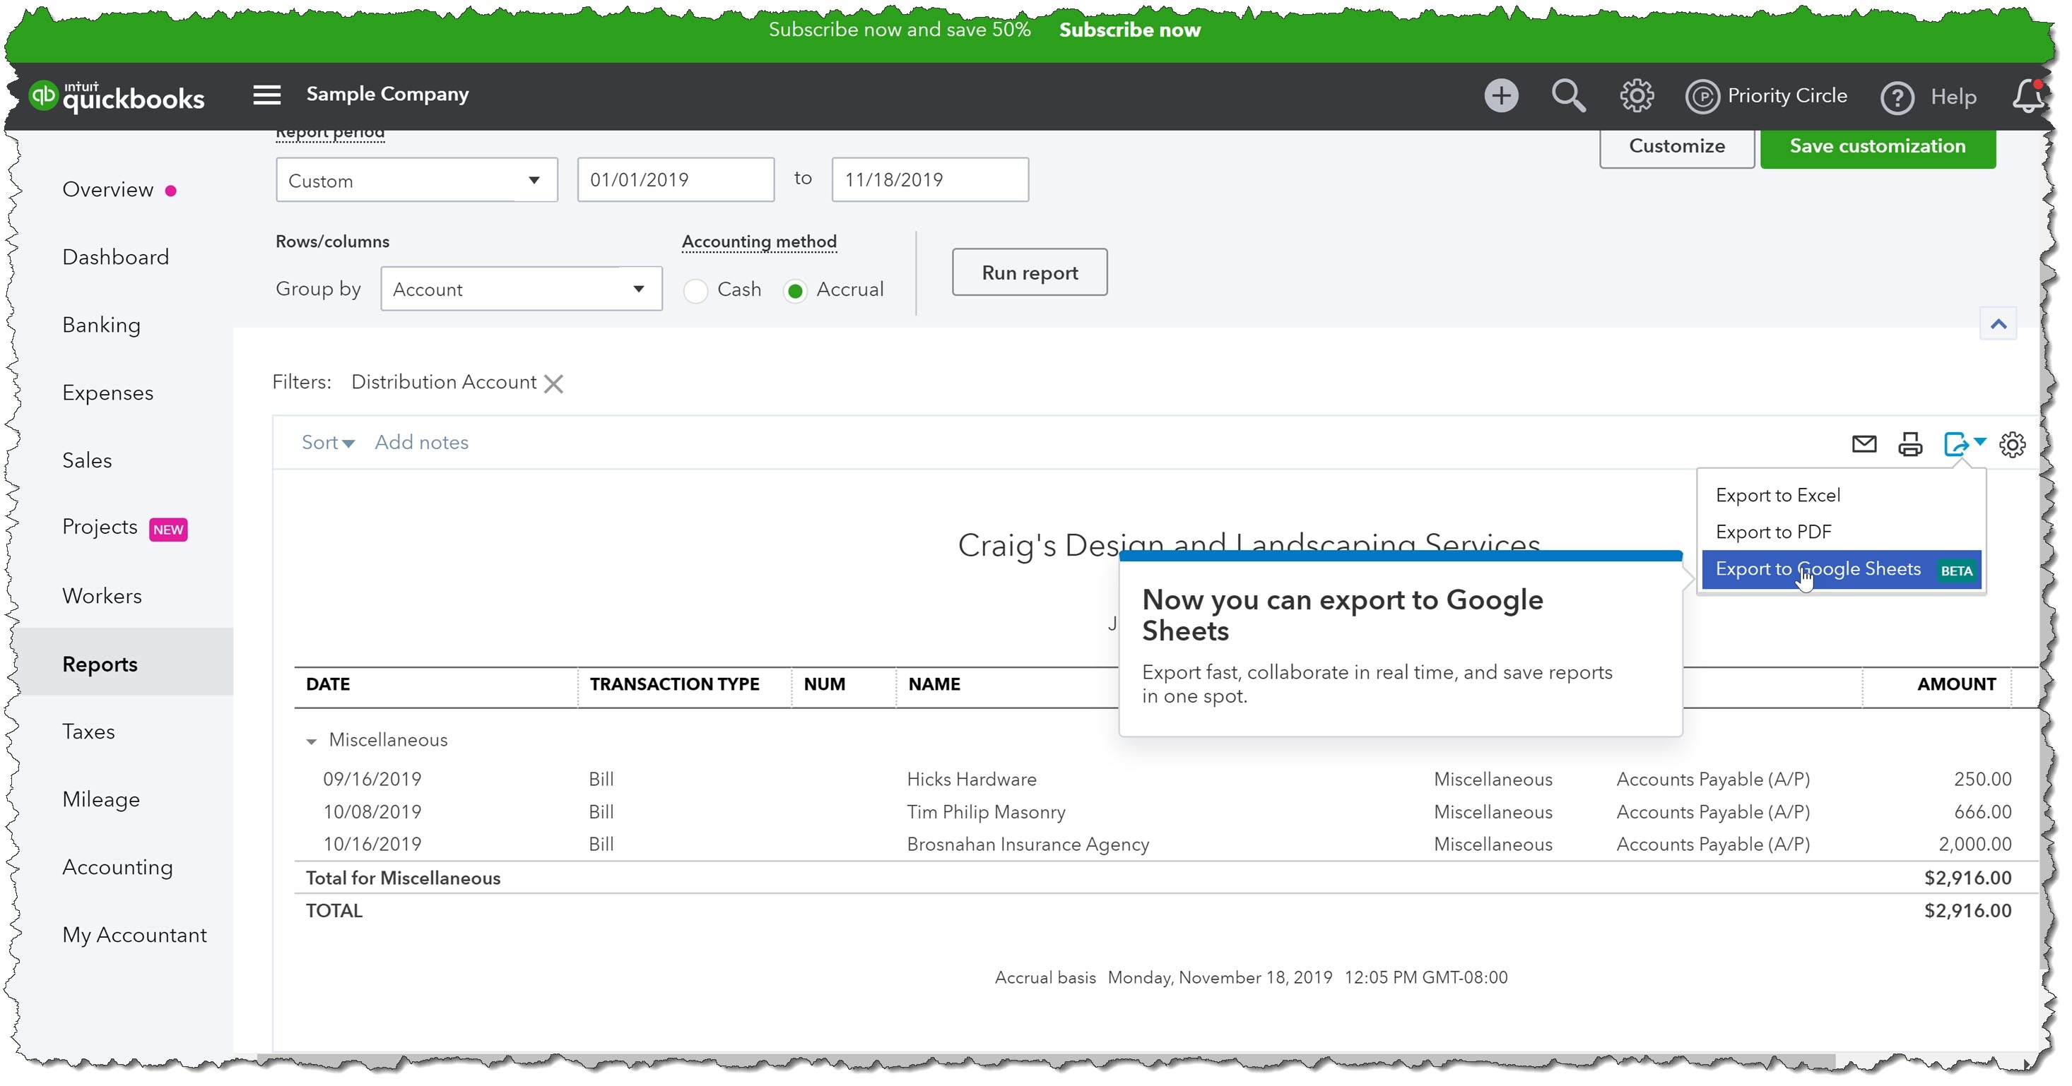Open Overview in sidebar

pos(108,190)
